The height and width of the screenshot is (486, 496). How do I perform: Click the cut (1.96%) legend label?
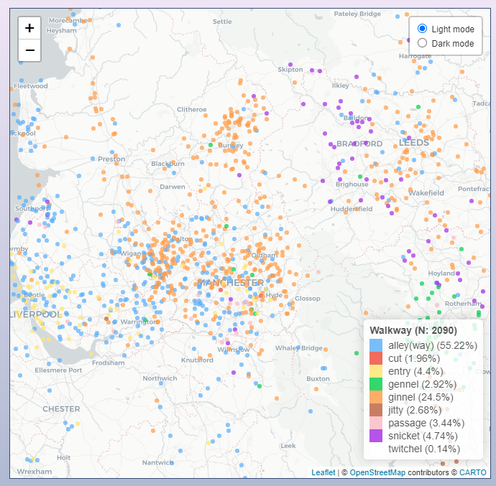414,358
